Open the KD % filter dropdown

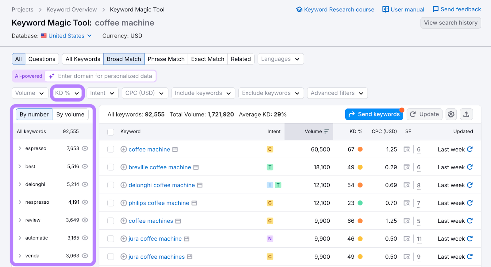click(67, 93)
